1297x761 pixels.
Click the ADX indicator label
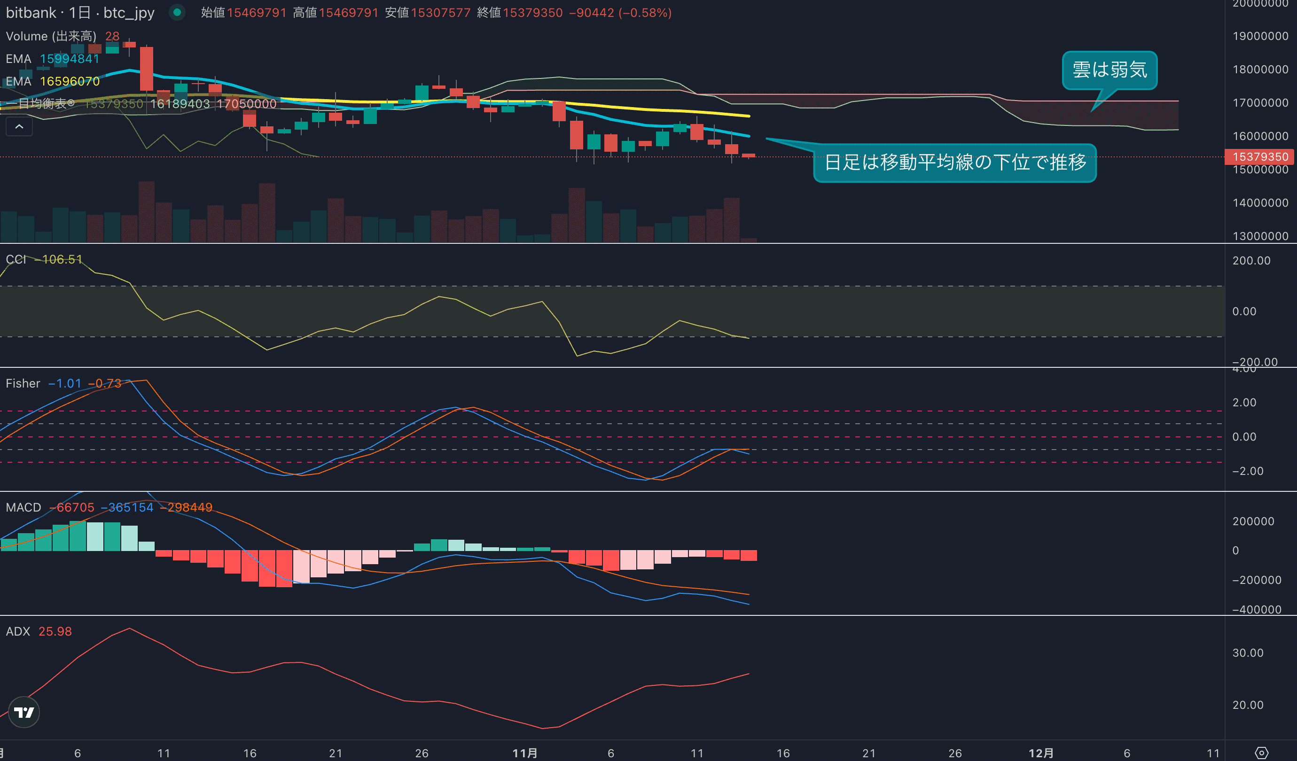18,631
